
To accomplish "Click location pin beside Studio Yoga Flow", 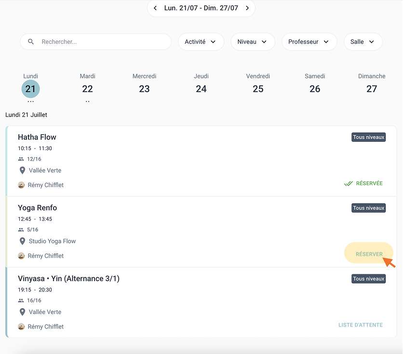I will coord(22,241).
